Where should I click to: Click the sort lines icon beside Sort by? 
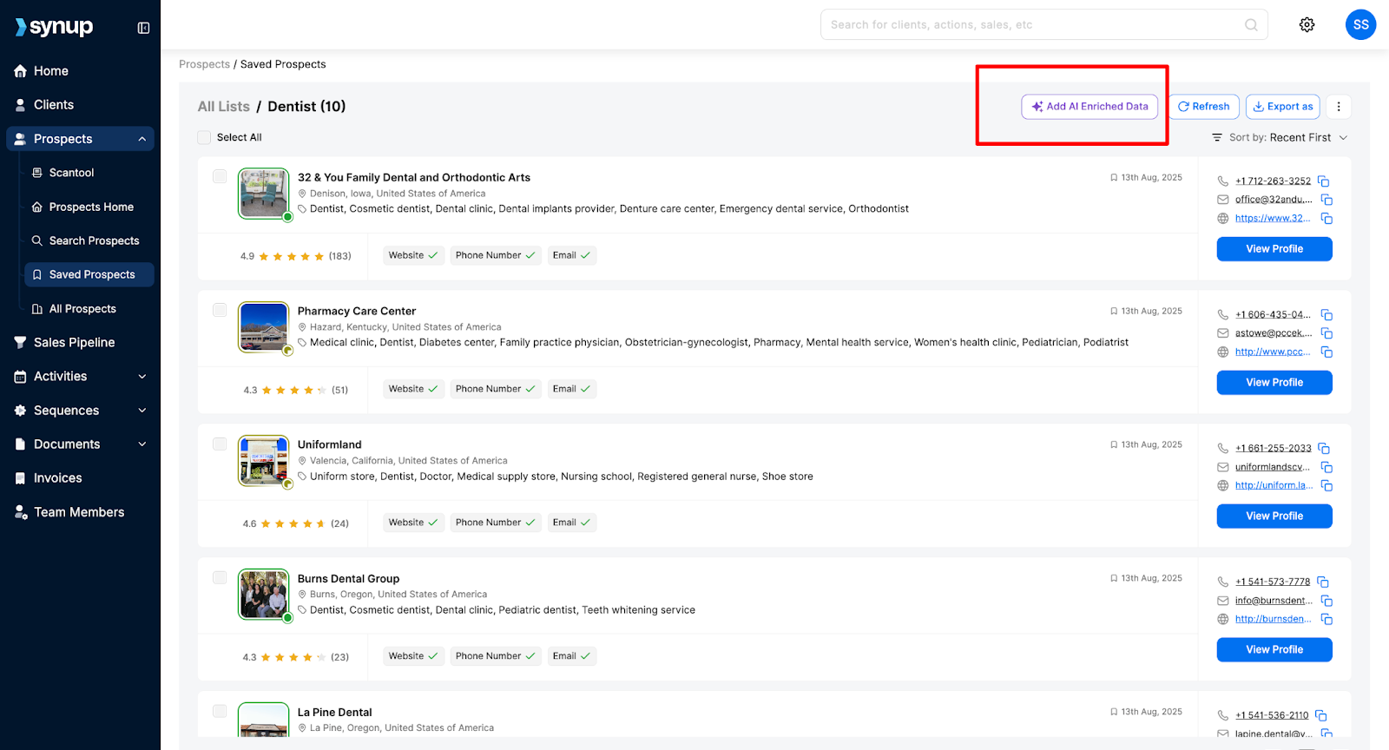coord(1217,138)
